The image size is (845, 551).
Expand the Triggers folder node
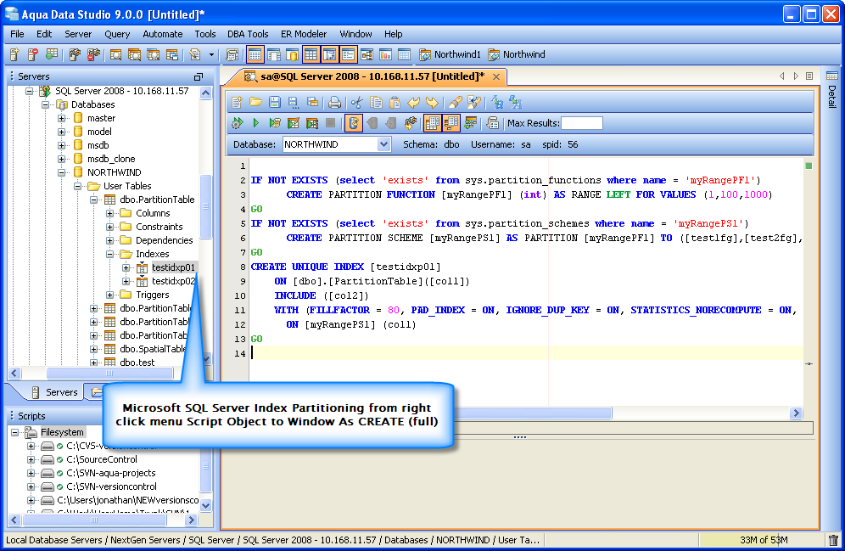[110, 295]
